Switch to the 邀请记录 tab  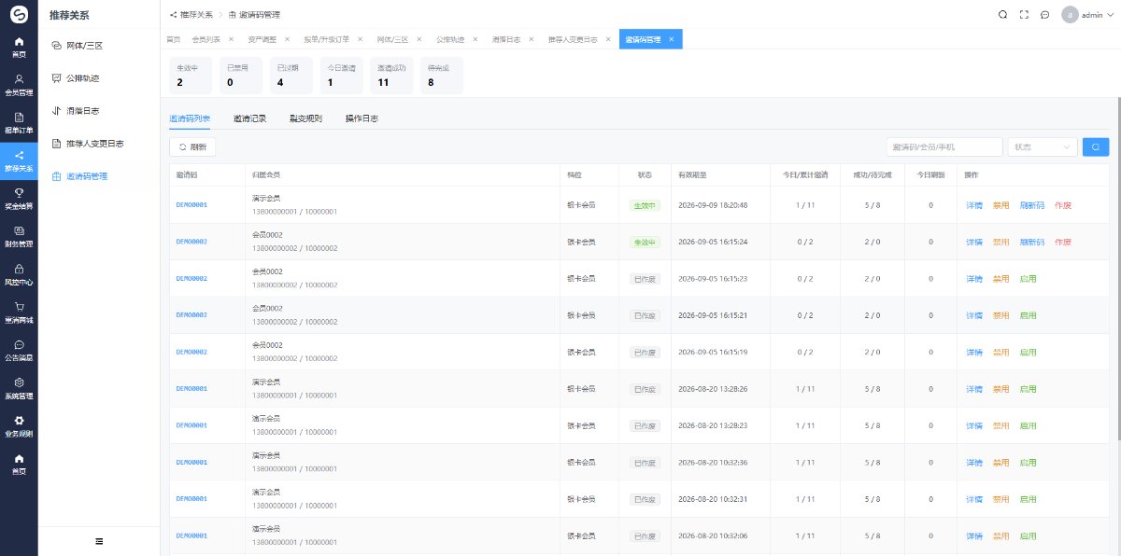pos(250,118)
